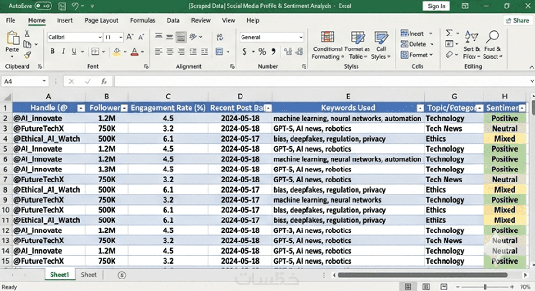Click the zoom slider handle
The image size is (535, 291).
[485, 287]
